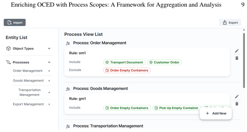Image resolution: width=247 pixels, height=132 pixels.
Task: Click the dot marker beside Goods Management
Action: point(49,81)
